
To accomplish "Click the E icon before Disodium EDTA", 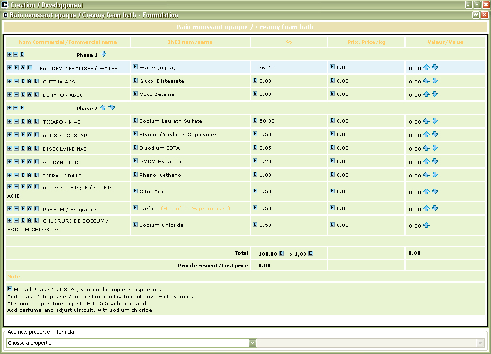I will click(x=135, y=148).
